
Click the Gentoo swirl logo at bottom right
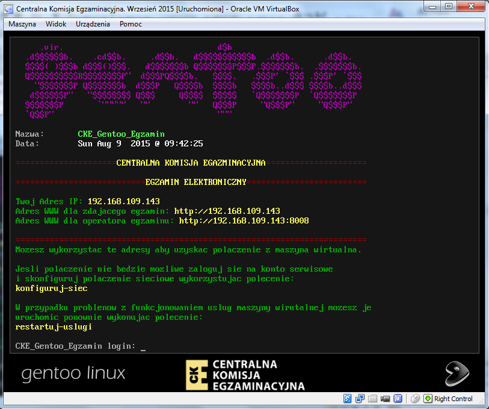[457, 373]
